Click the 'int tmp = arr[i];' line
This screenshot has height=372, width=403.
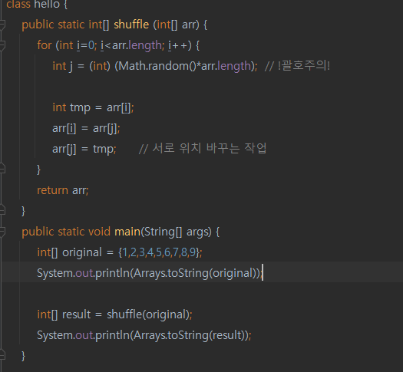[x=93, y=107]
